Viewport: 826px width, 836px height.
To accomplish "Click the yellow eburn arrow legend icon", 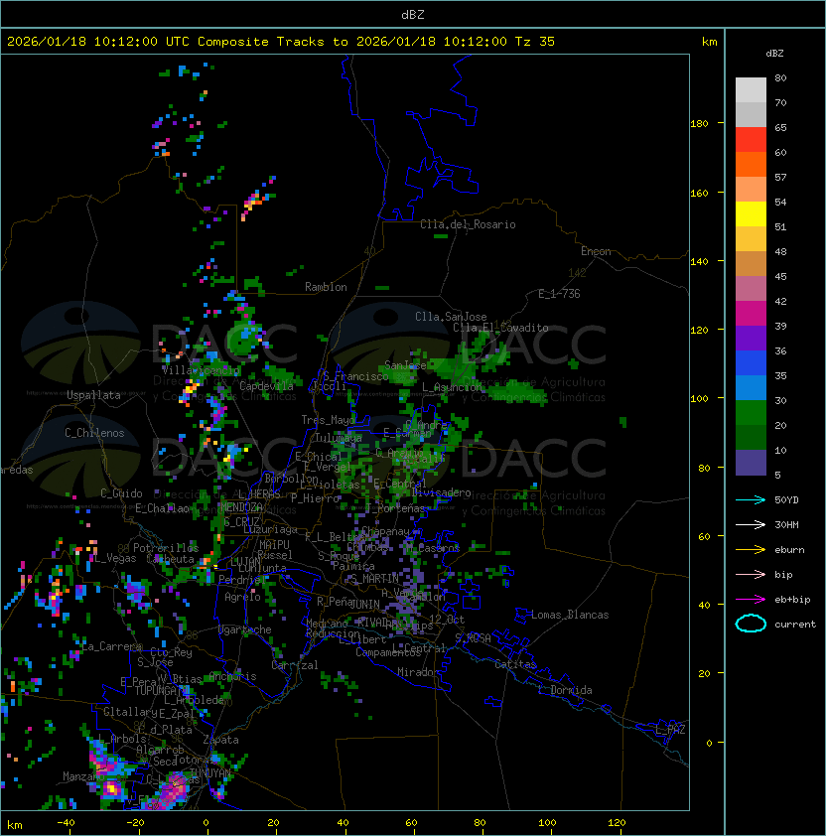I will pyautogui.click(x=751, y=550).
